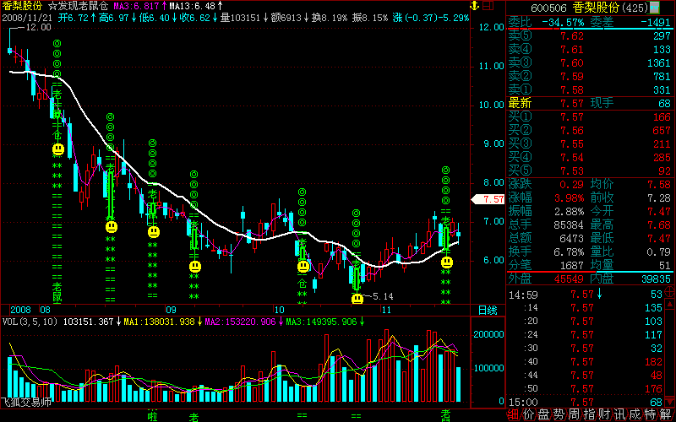Click the 2008 year label on the time axis
This screenshot has height=422, width=676.
pyautogui.click(x=20, y=310)
